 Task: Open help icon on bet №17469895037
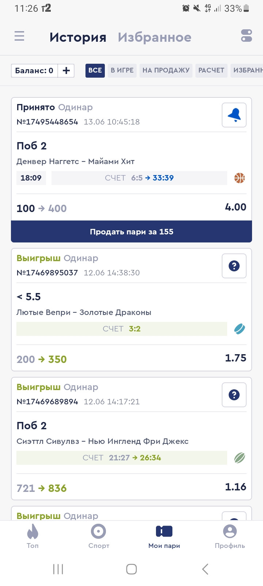click(x=234, y=266)
